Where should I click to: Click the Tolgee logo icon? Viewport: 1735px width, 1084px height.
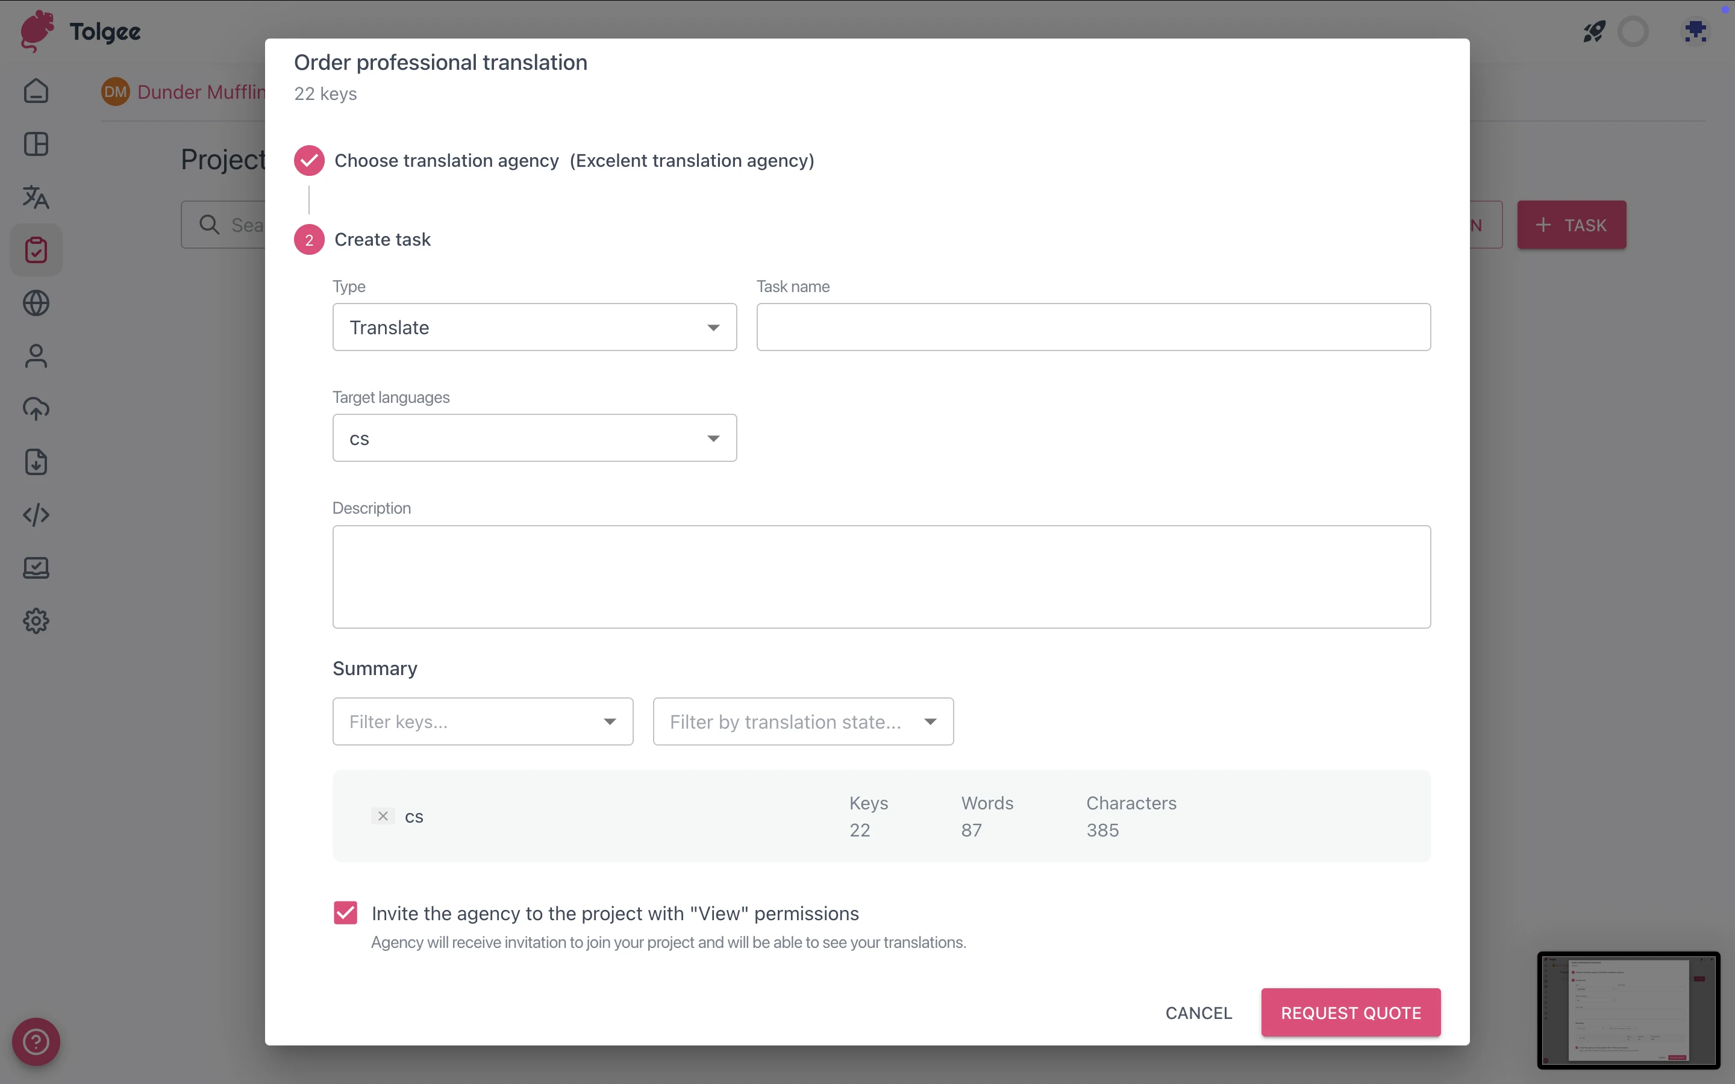point(35,31)
